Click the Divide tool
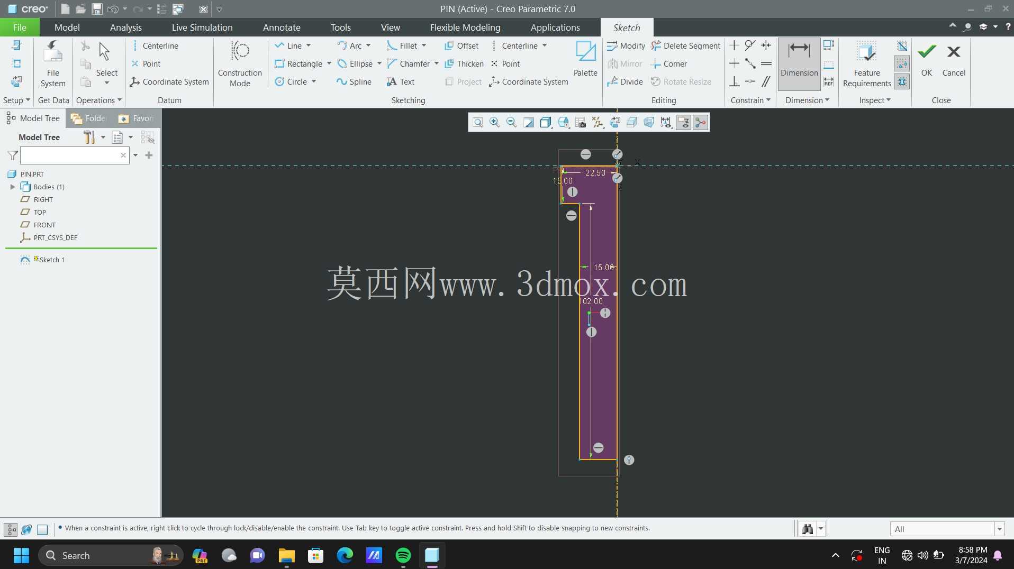1014x569 pixels. [x=625, y=82]
